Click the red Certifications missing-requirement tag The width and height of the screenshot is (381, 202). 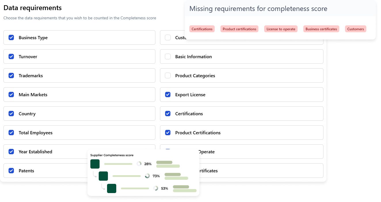click(202, 29)
